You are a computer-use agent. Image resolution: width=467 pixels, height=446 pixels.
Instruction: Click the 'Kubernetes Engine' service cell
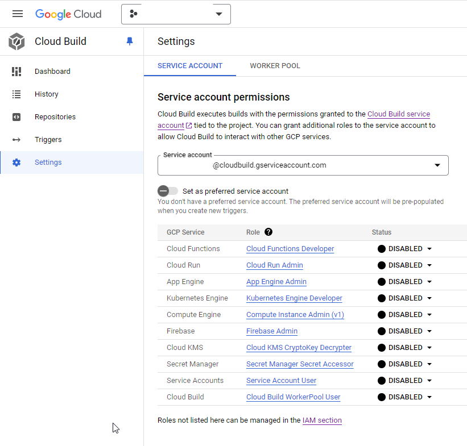[x=197, y=298]
